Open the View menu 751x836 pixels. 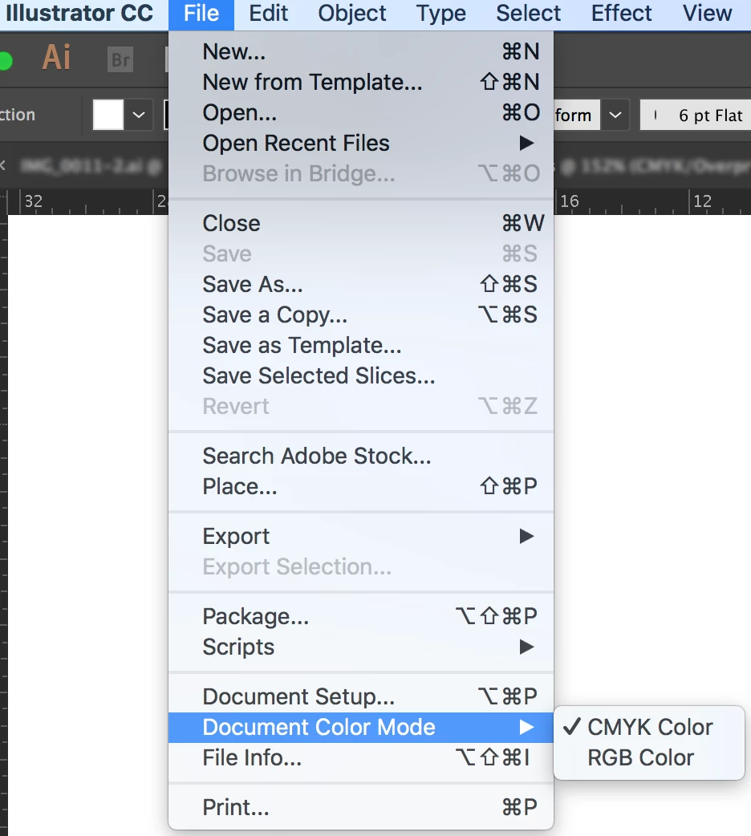707,14
